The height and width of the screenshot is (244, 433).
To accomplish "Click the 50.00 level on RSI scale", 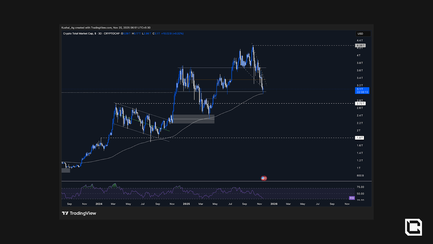I will click(x=360, y=194).
